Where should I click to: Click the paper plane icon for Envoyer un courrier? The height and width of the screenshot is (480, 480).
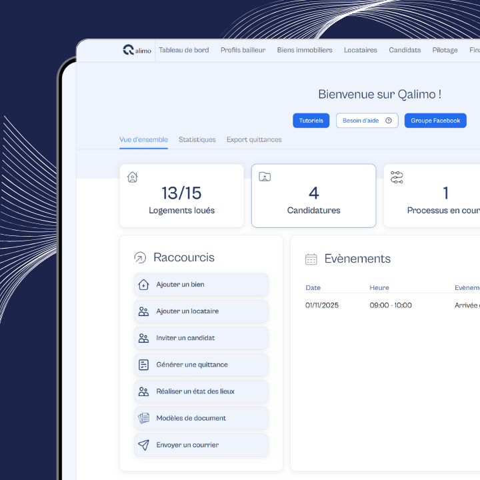pos(143,445)
